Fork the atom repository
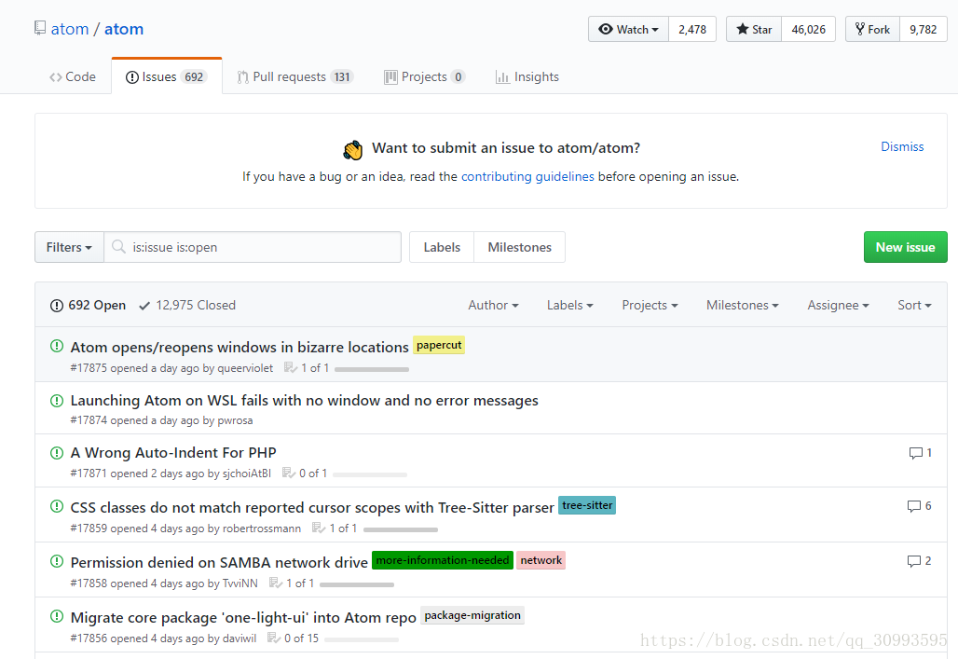This screenshot has width=958, height=659. [x=872, y=29]
